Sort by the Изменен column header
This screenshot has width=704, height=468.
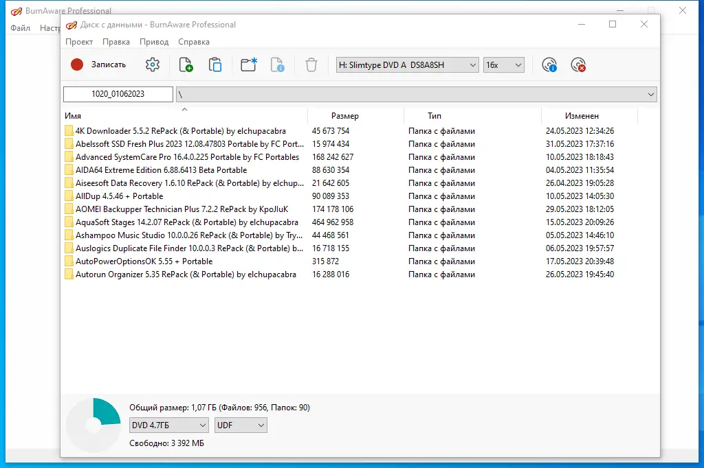coord(589,116)
